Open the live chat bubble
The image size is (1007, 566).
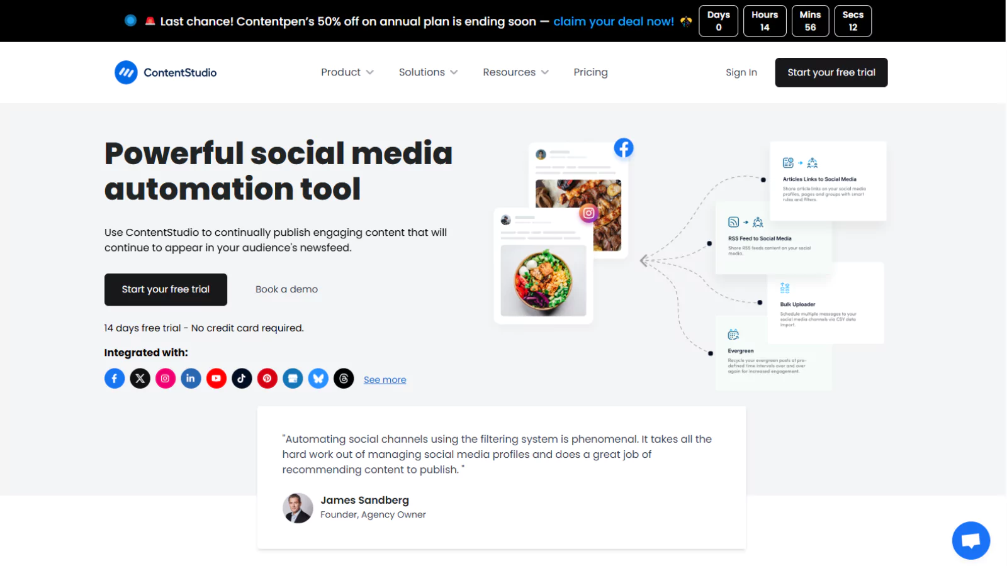click(971, 540)
